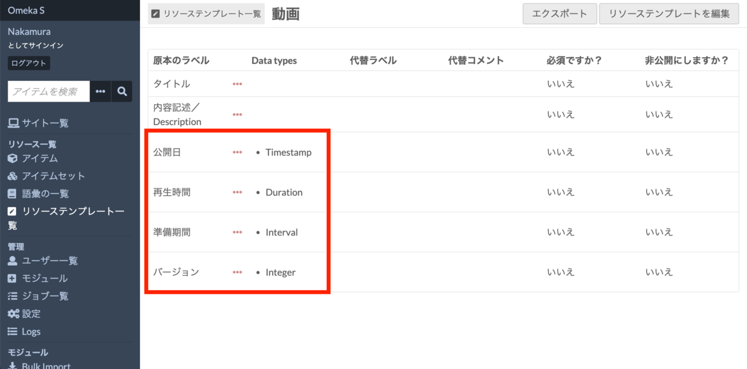Click the 原本のラベル column header
The height and width of the screenshot is (369, 747).
pyautogui.click(x=181, y=60)
